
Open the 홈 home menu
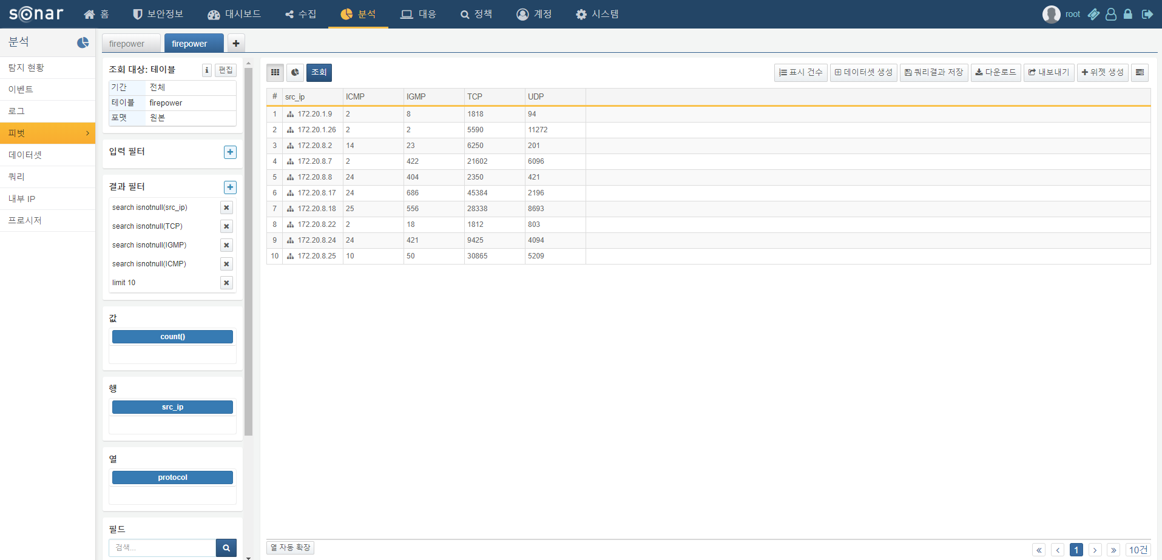point(96,14)
